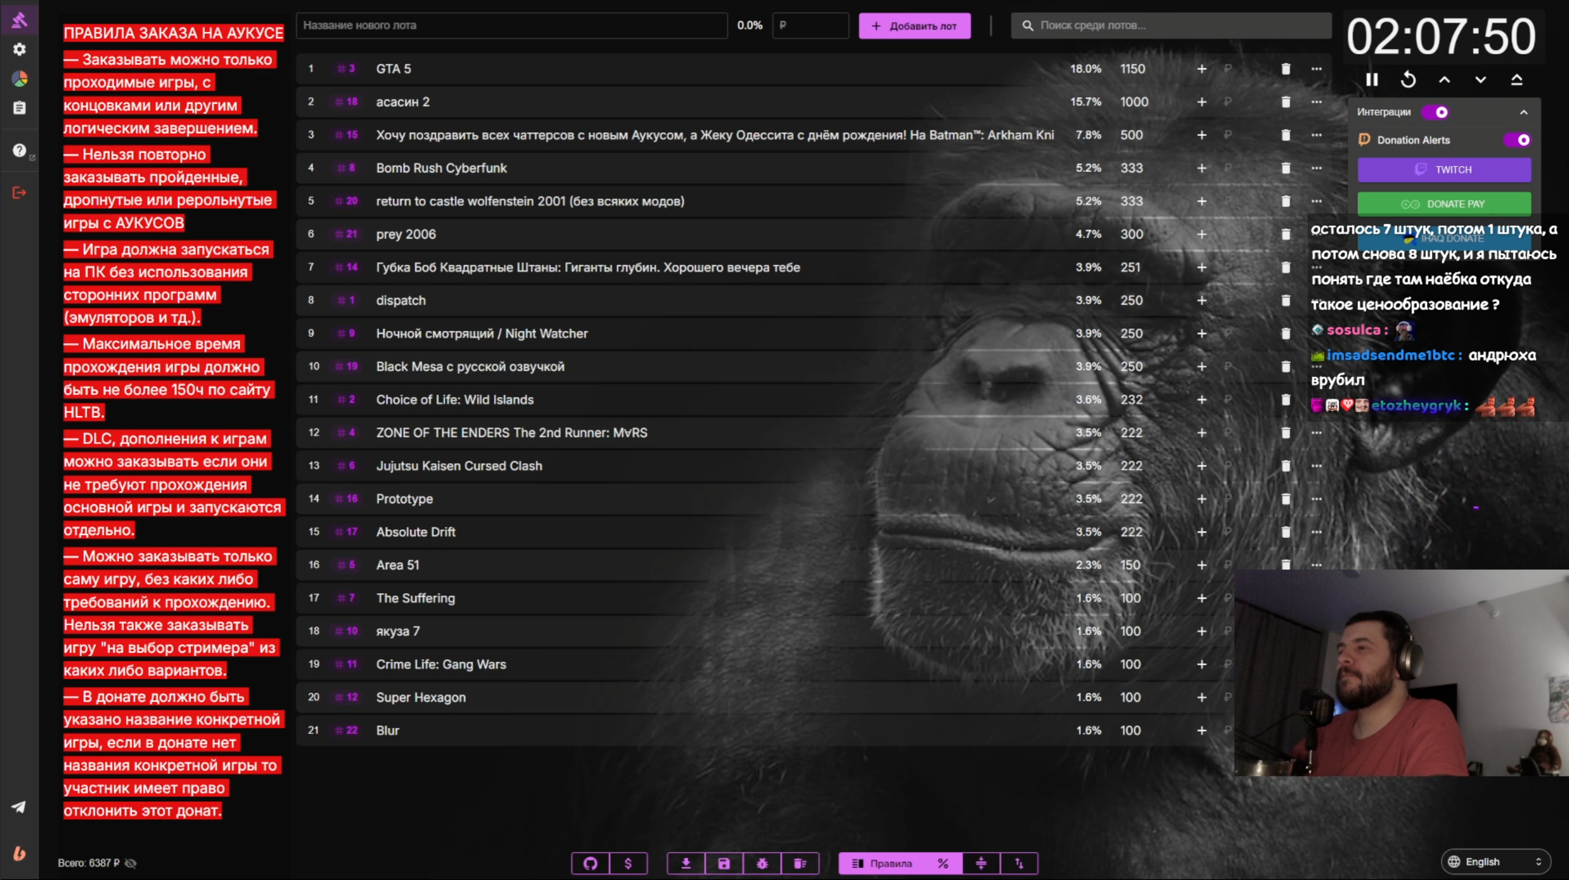Pause the auction timer

pos(1372,80)
